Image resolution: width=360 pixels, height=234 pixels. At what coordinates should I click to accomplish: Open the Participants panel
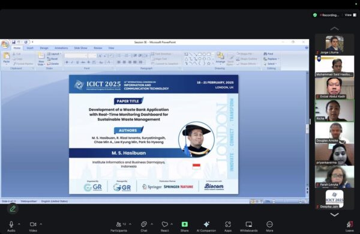[x=119, y=224]
